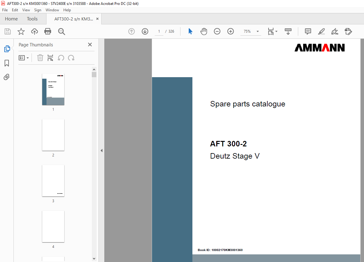The width and height of the screenshot is (364, 262).
Task: Click the Book ID text line
Action: click(x=220, y=250)
